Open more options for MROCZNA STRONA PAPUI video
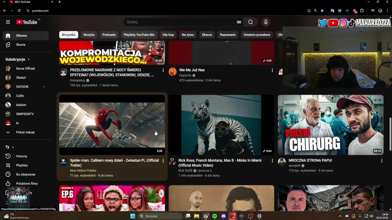Image resolution: width=392 pixels, height=220 pixels. (382, 161)
